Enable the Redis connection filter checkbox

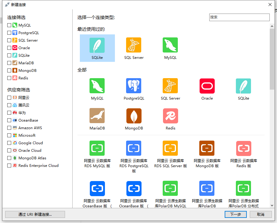pyautogui.click(x=9, y=78)
